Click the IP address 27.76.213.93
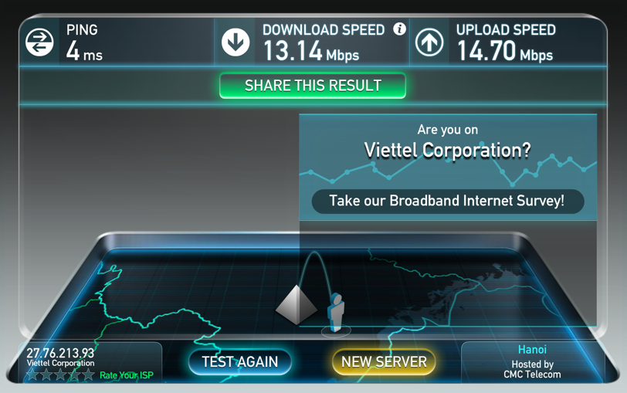Viewport: 627px width, 393px height. [60, 353]
